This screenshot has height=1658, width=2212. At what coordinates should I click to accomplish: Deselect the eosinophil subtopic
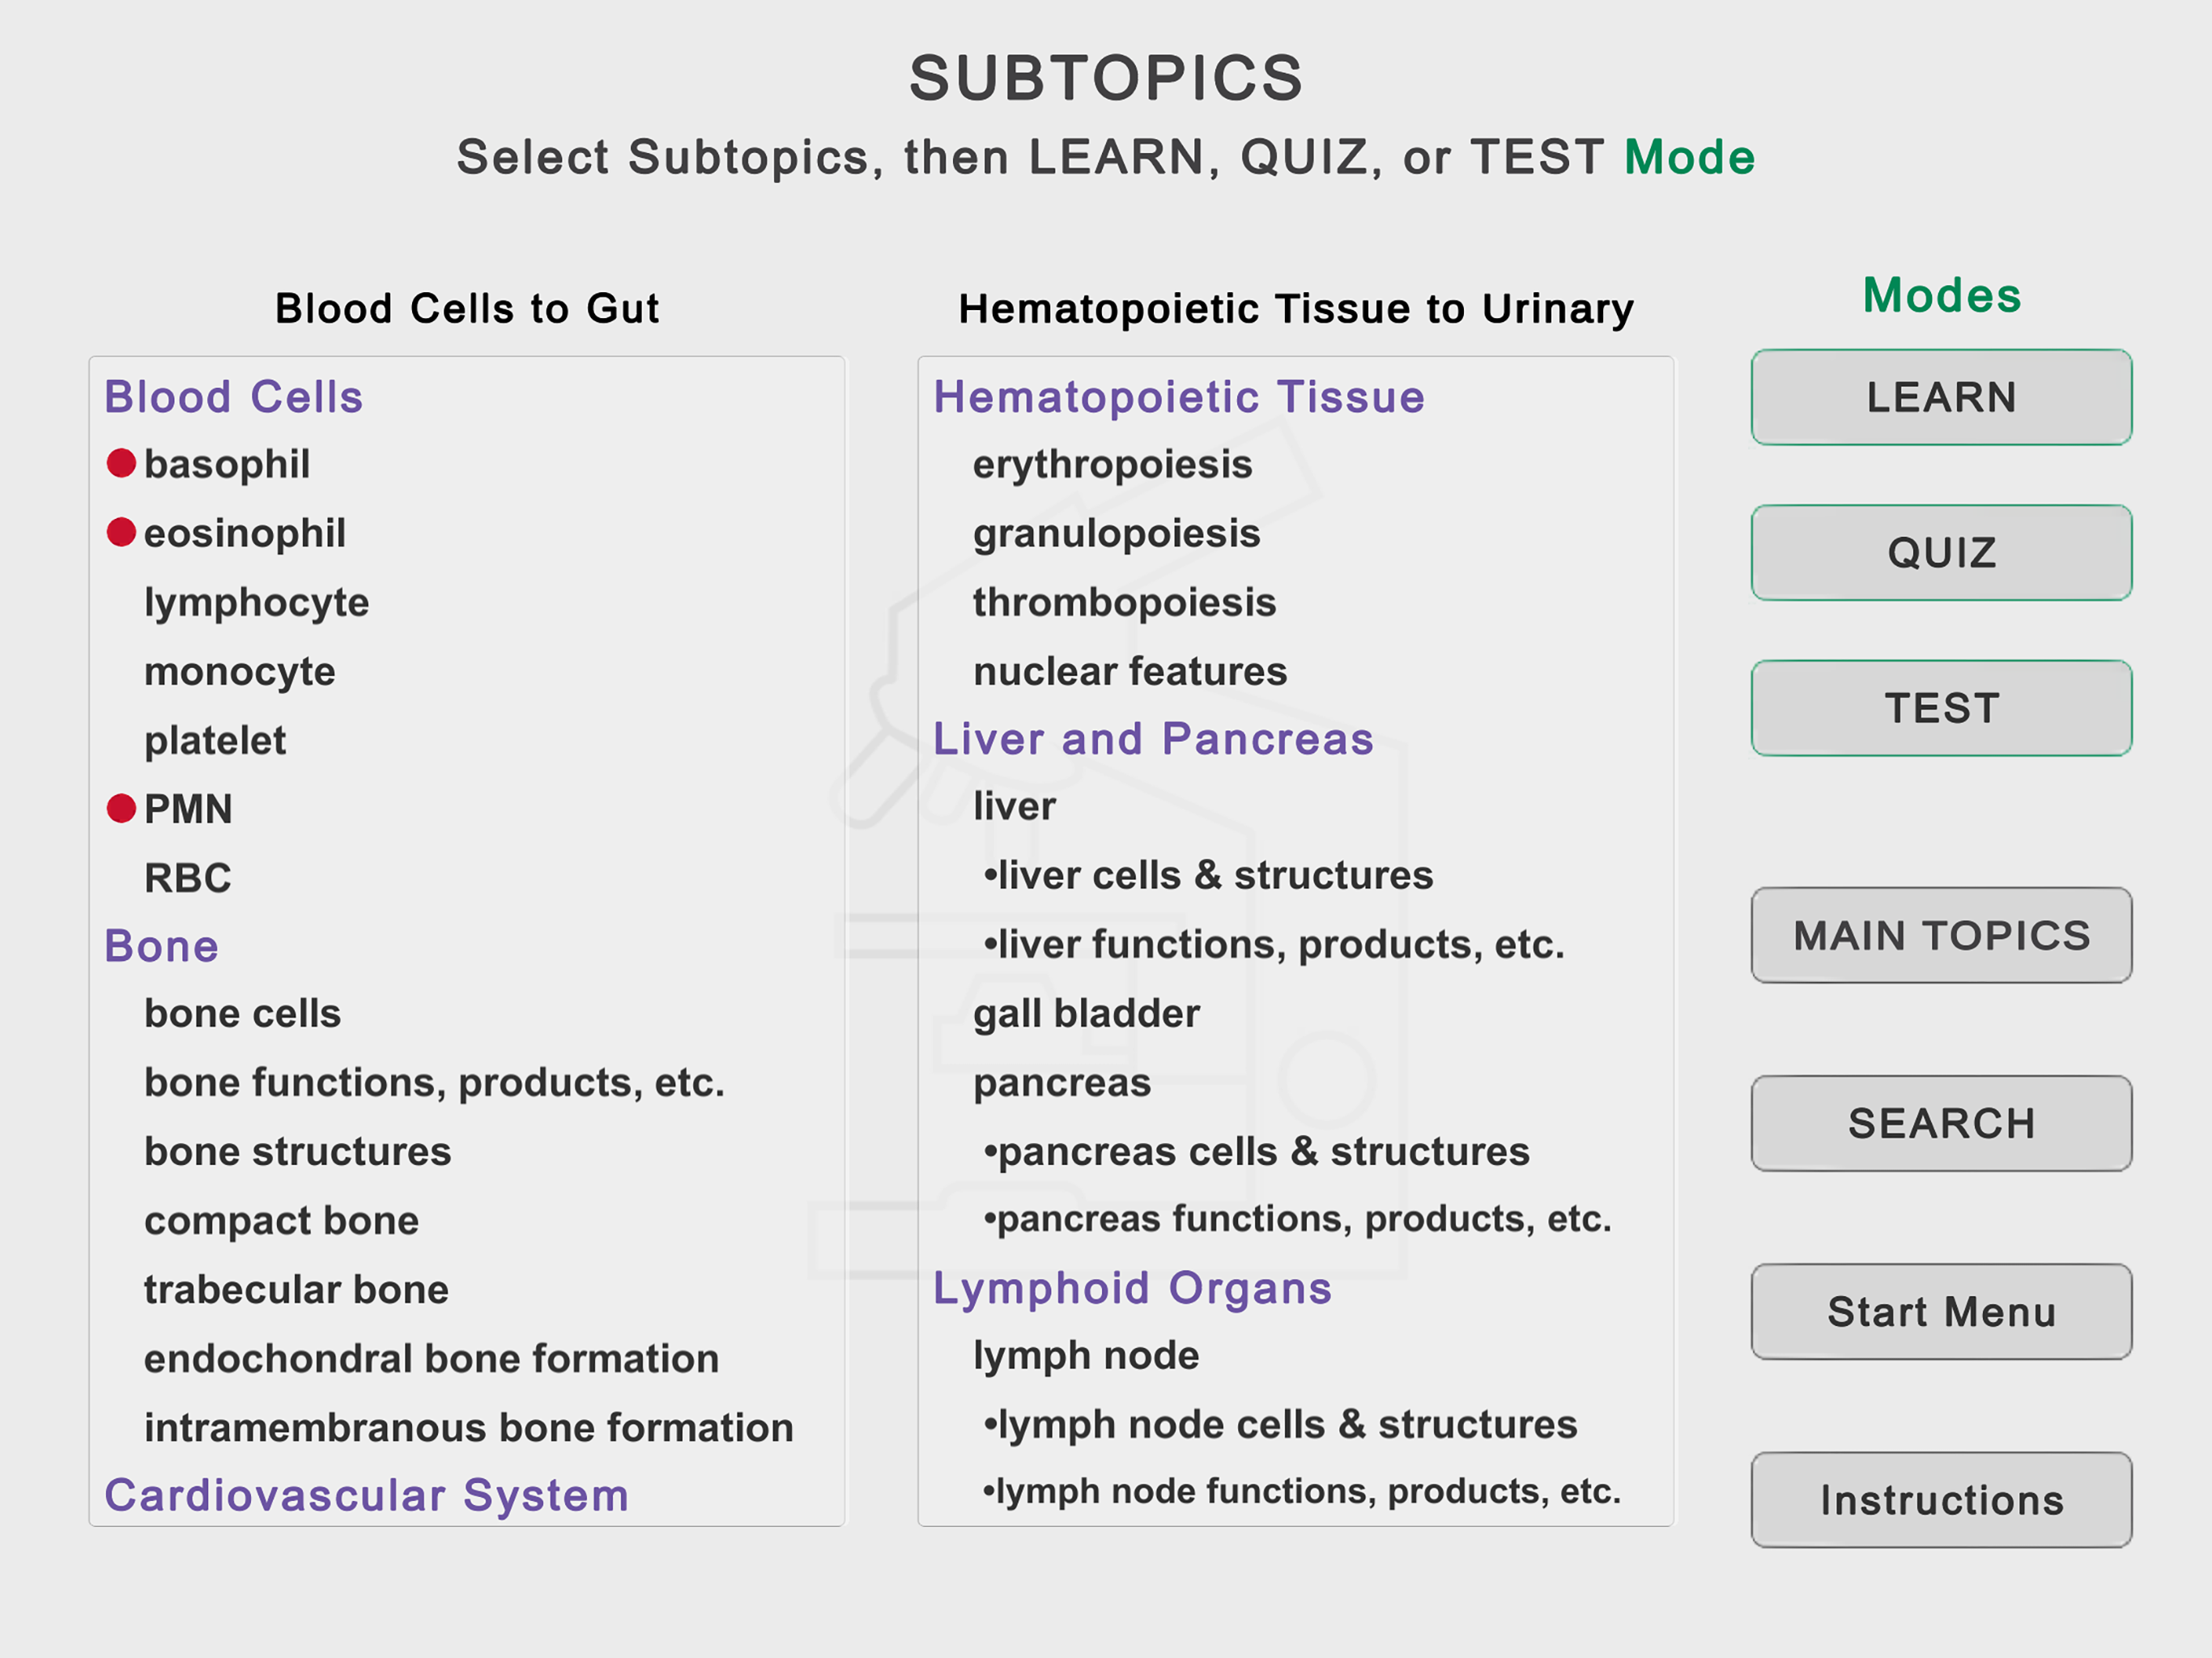tap(243, 533)
